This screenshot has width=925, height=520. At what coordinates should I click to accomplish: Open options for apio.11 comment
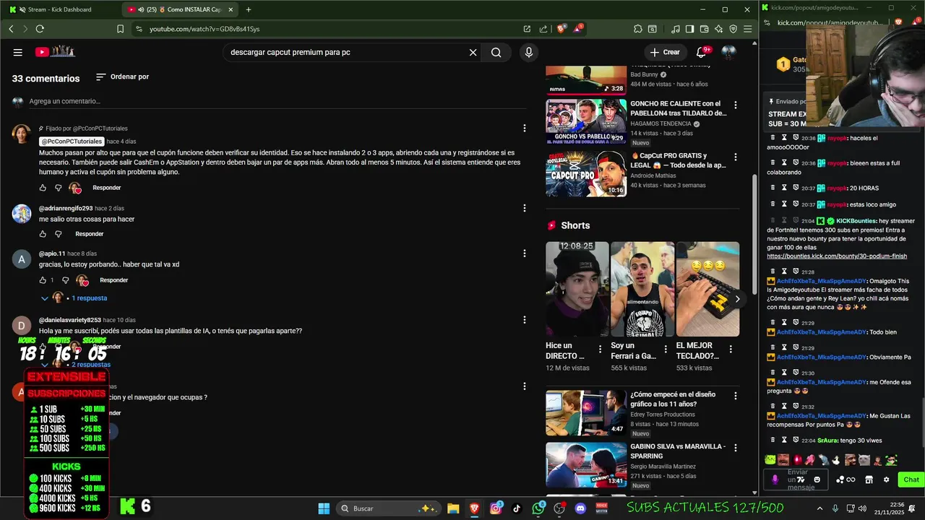pyautogui.click(x=525, y=253)
